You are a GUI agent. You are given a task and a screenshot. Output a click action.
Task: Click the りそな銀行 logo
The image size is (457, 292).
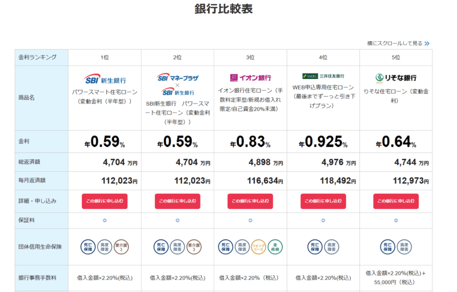395,78
